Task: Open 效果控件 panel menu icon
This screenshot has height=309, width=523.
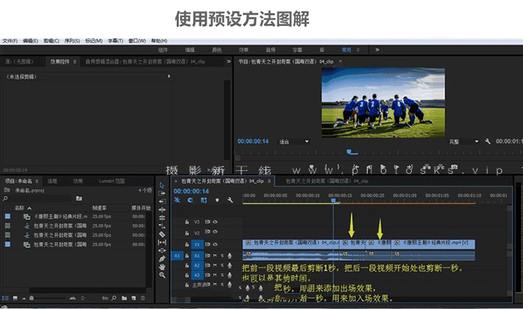Action: tap(75, 62)
